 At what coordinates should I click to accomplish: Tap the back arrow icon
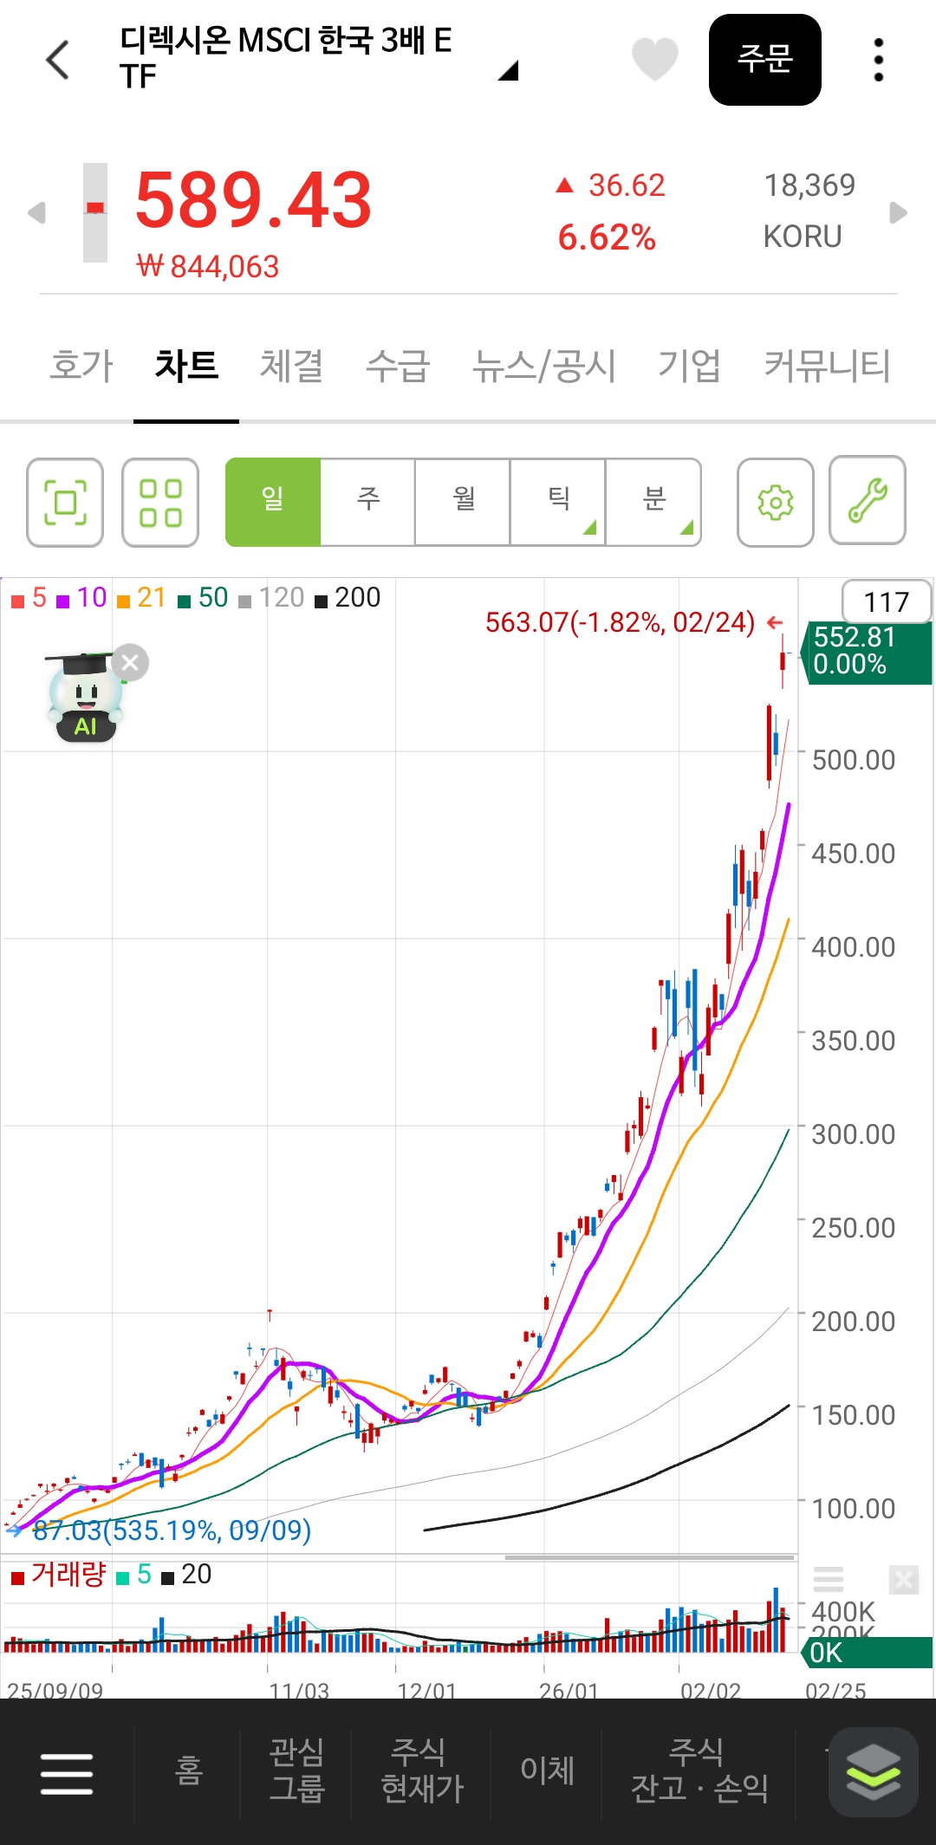click(x=57, y=60)
